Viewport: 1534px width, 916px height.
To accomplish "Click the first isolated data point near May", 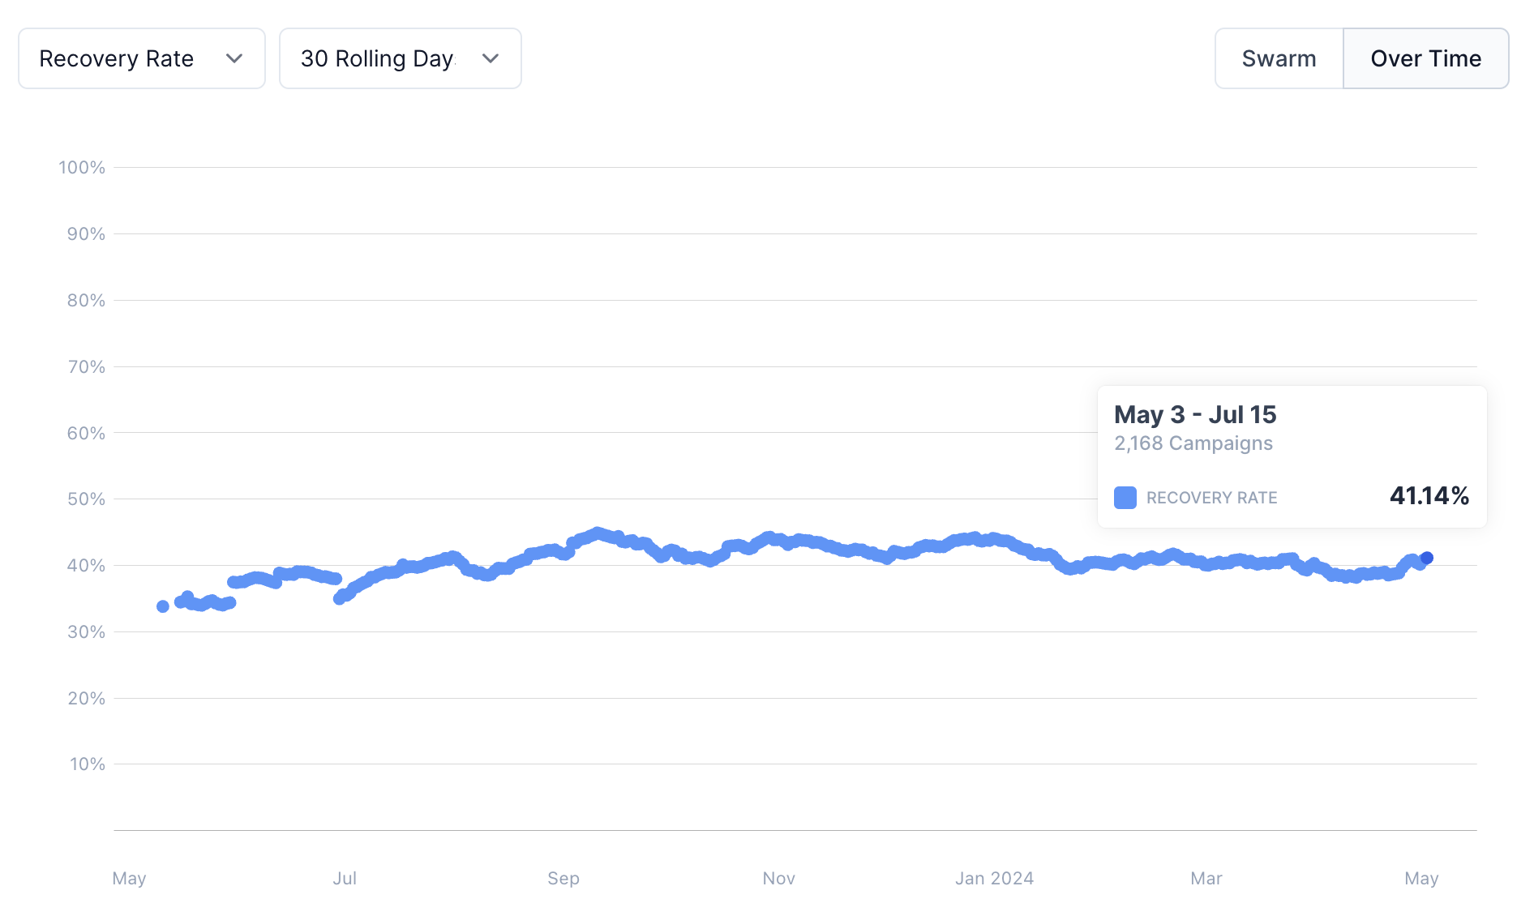I will [x=163, y=606].
